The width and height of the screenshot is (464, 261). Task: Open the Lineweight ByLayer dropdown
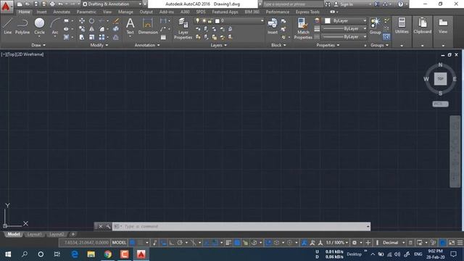[x=344, y=29]
